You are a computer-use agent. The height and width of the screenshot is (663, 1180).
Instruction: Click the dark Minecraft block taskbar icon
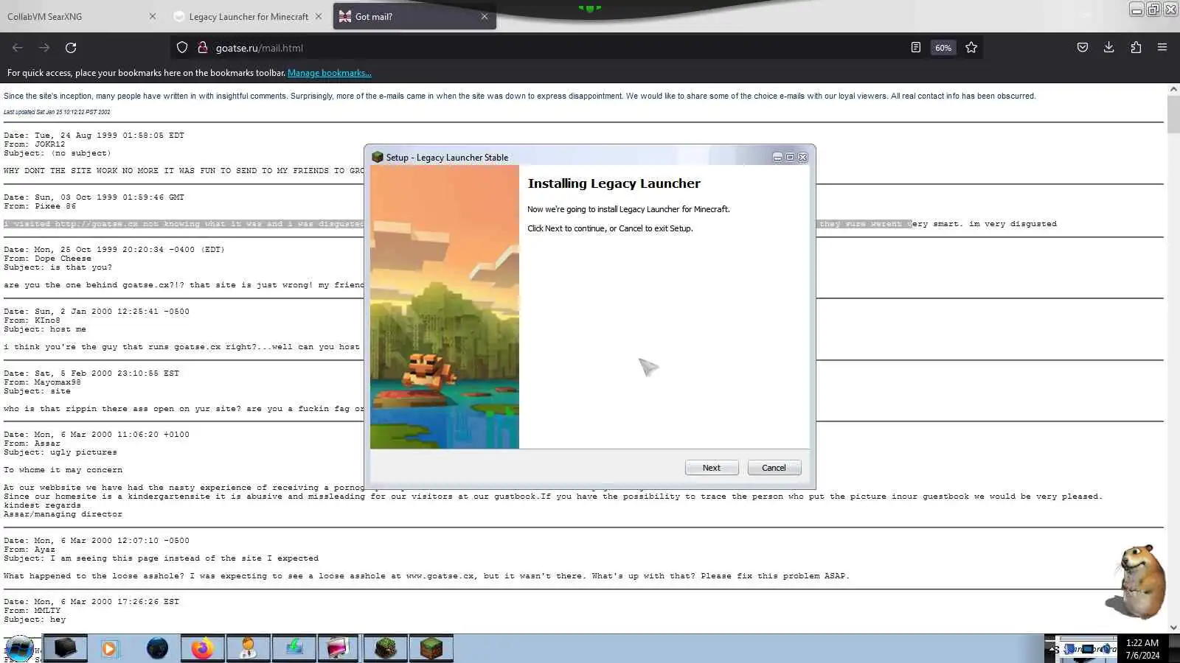click(386, 648)
